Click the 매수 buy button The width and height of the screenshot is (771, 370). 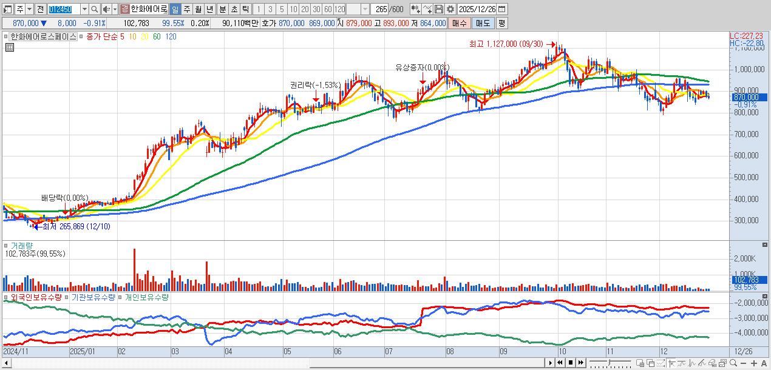(460, 23)
